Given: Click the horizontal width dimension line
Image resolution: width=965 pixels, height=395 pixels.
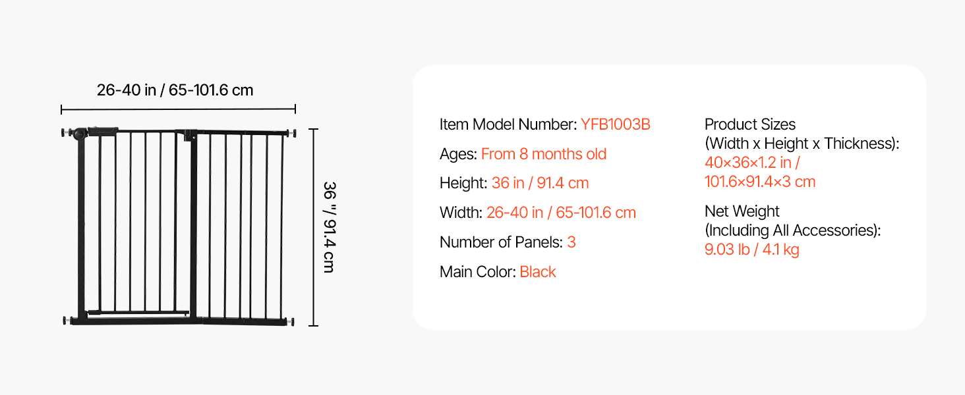Looking at the screenshot, I should [x=178, y=109].
